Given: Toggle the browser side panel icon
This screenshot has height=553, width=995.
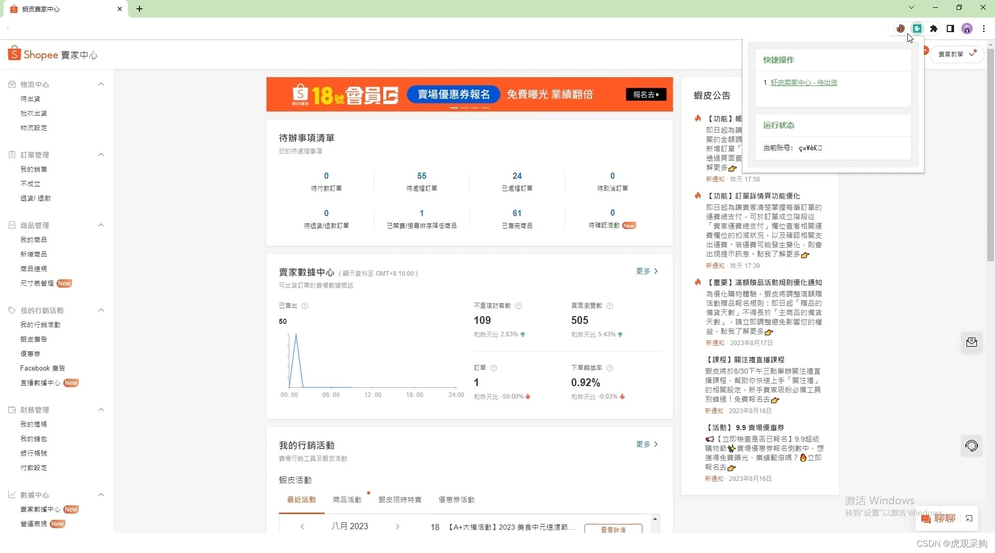Looking at the screenshot, I should 950,29.
